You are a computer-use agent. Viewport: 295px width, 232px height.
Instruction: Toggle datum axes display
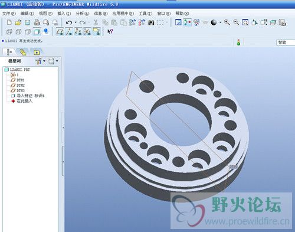pos(69,31)
